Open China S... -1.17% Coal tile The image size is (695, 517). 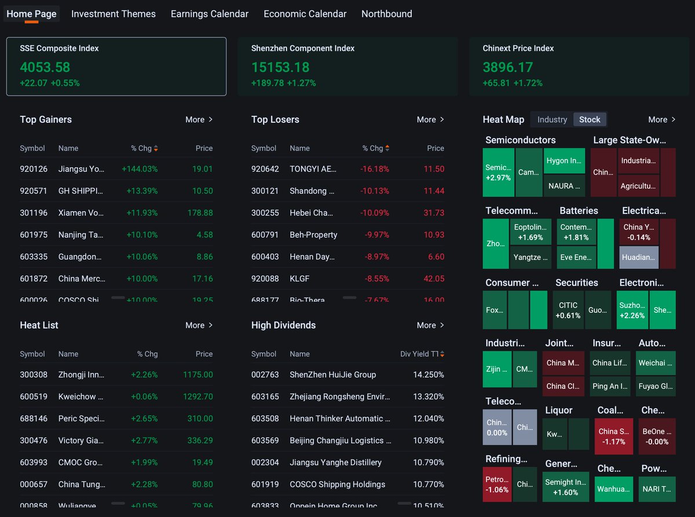(x=614, y=436)
